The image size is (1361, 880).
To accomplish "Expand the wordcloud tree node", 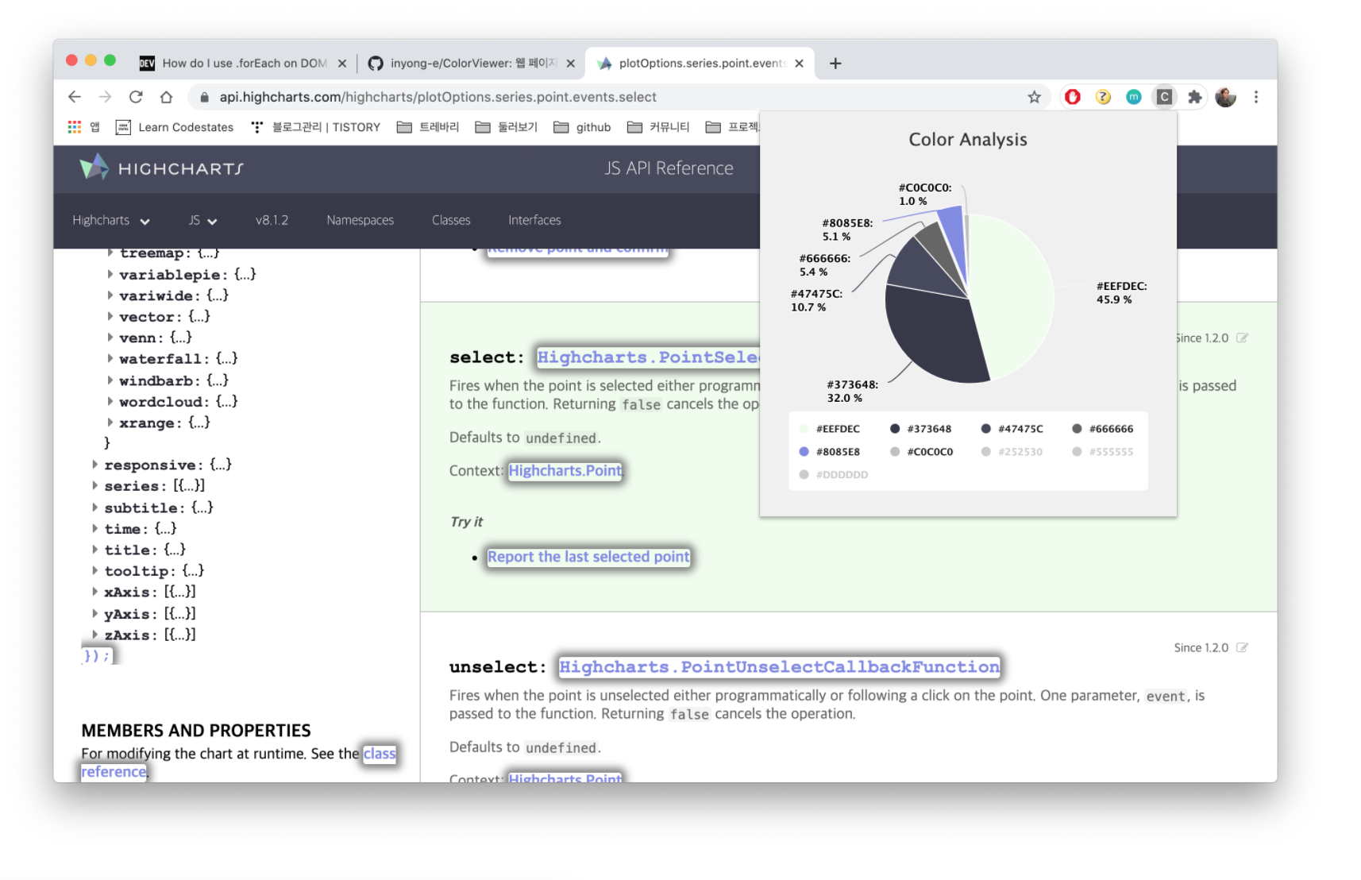I will [x=110, y=401].
